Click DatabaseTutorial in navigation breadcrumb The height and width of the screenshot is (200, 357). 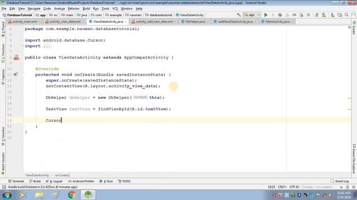click(x=17, y=15)
